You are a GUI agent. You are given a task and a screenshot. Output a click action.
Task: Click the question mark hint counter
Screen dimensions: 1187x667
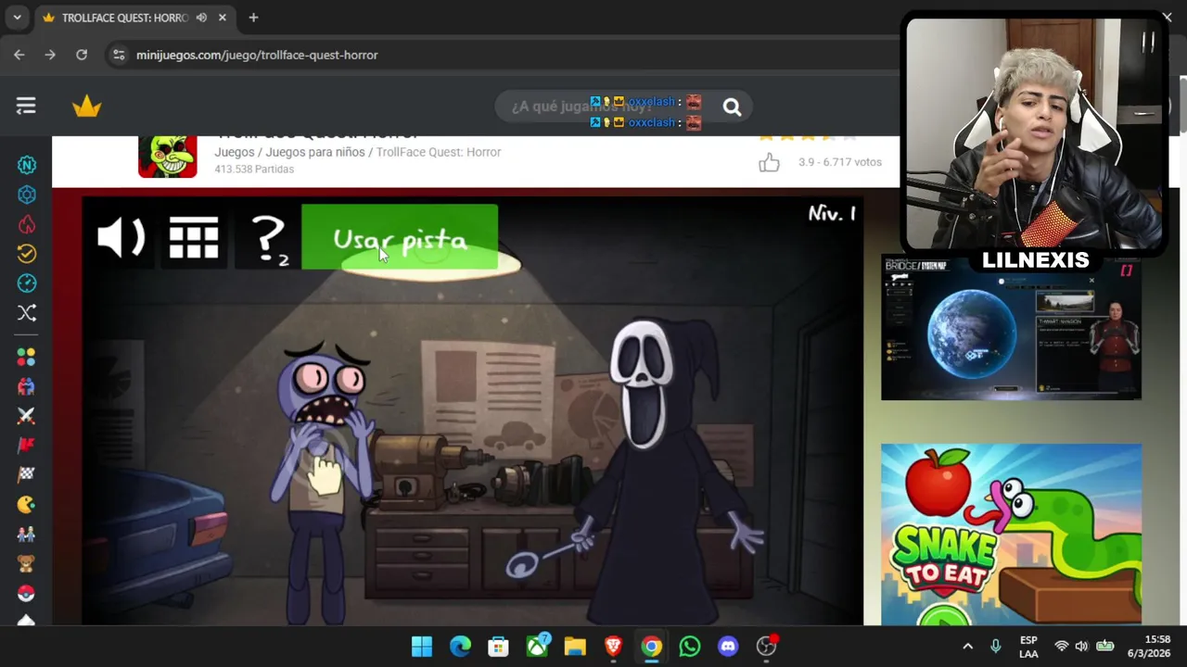(x=269, y=241)
